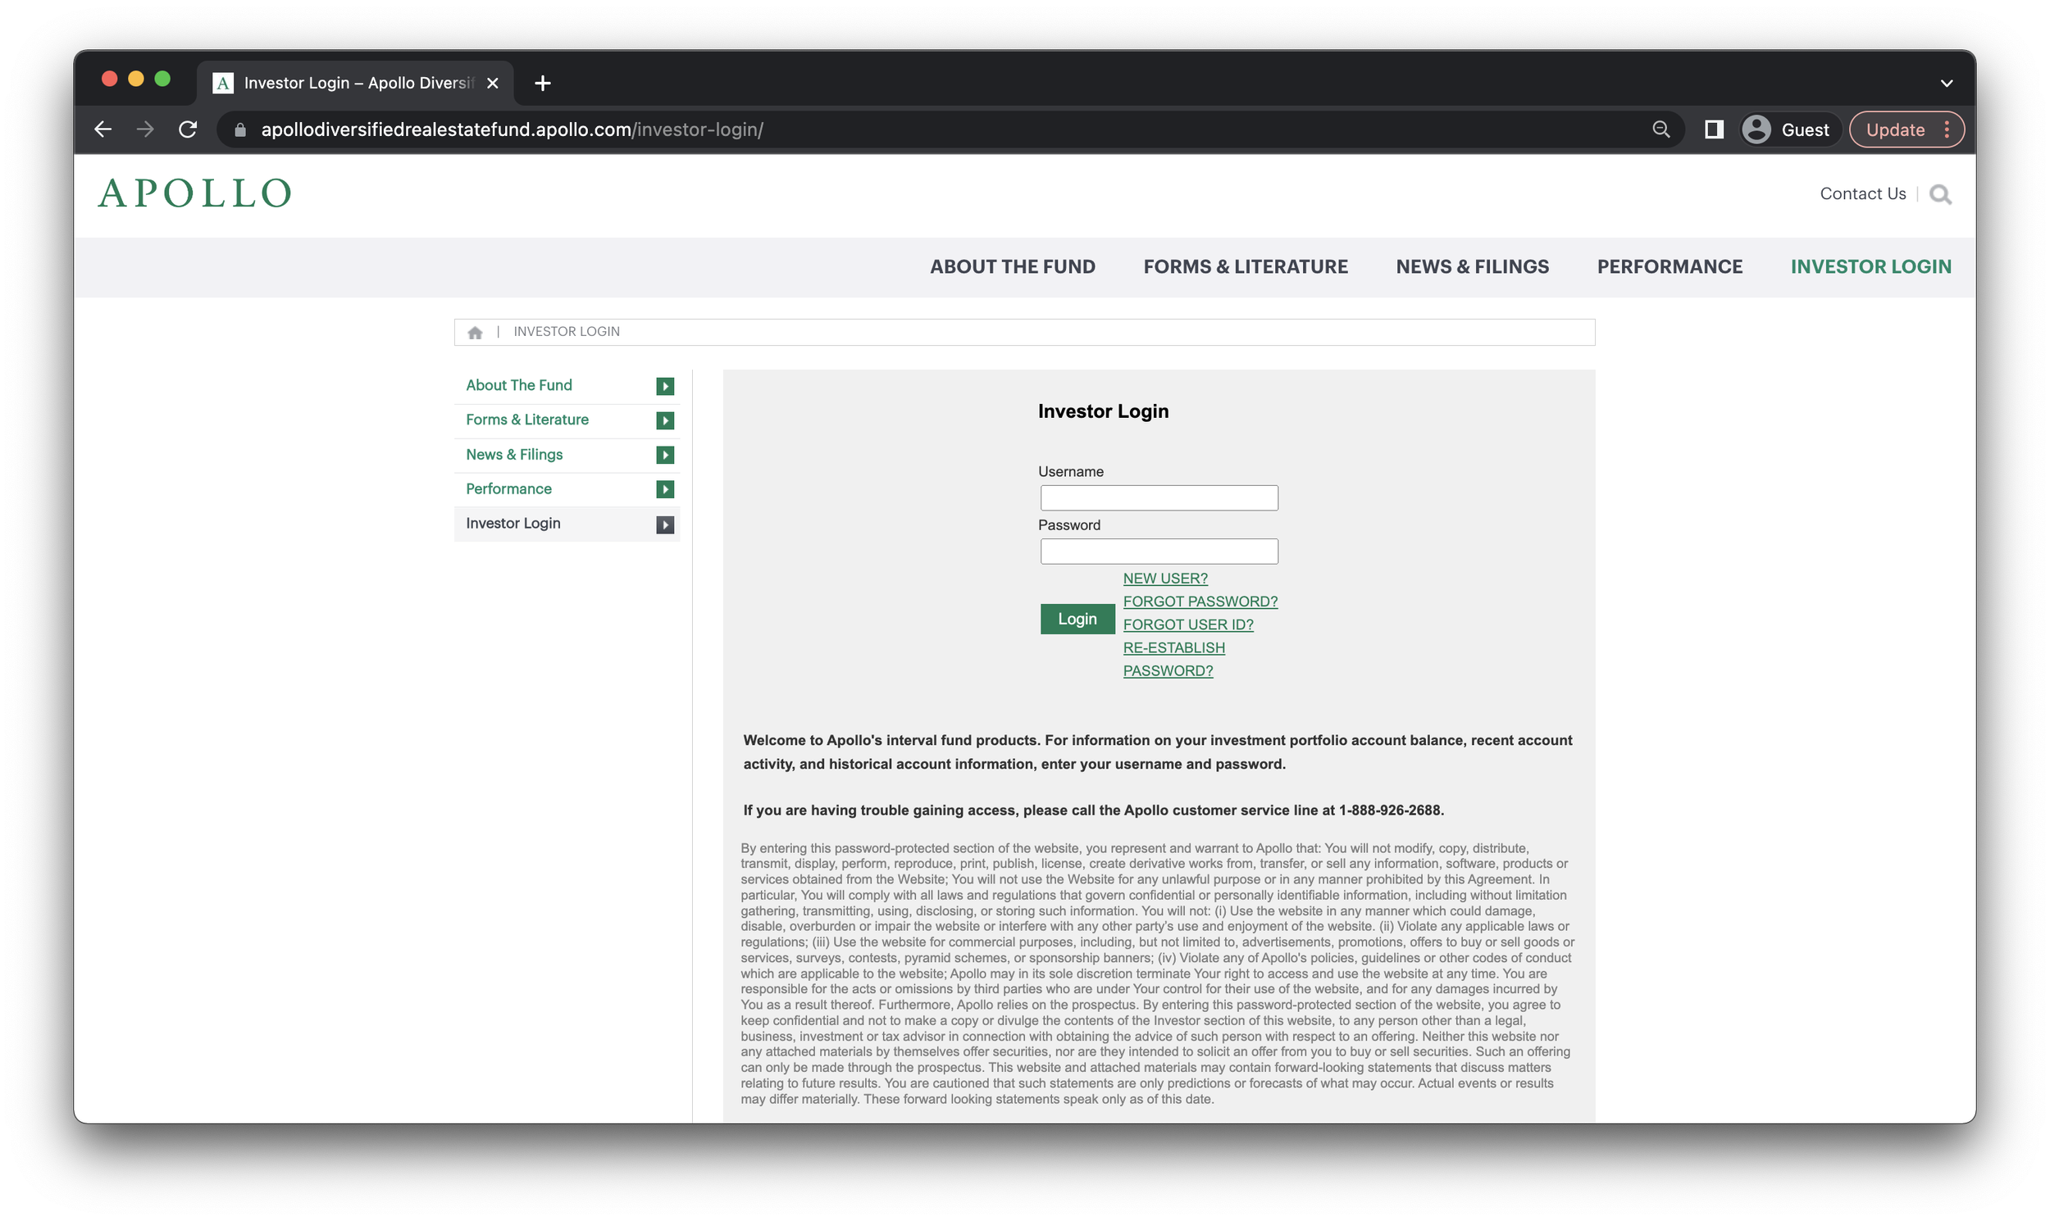Click the macOS green full-screen window button
This screenshot has height=1221, width=2050.
pos(162,79)
